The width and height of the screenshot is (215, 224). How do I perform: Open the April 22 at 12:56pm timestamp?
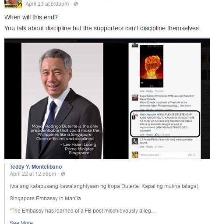coord(33,174)
